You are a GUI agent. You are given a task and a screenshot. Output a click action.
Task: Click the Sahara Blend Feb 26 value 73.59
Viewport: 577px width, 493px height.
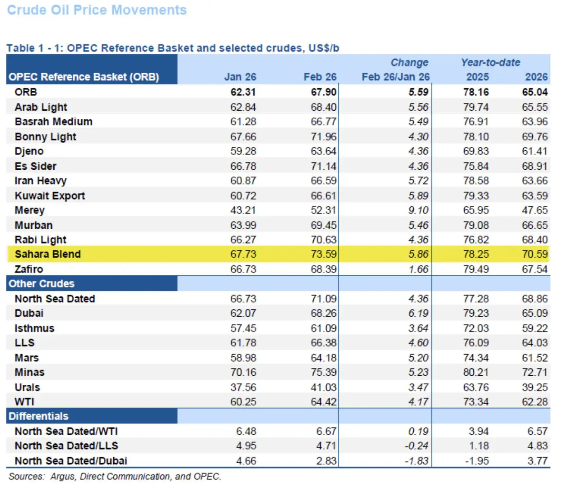point(323,254)
